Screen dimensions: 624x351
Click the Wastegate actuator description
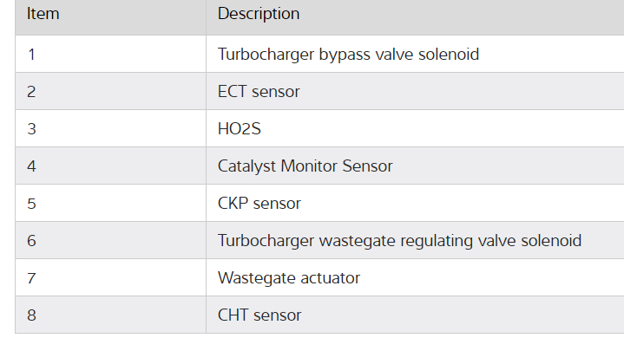pyautogui.click(x=288, y=278)
